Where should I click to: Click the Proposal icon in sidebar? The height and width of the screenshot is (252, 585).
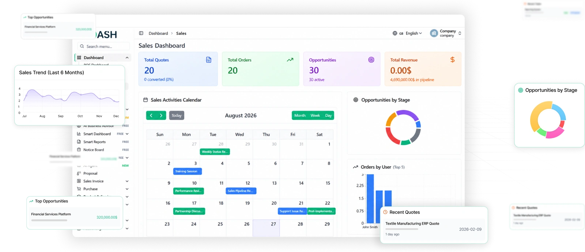pos(79,173)
